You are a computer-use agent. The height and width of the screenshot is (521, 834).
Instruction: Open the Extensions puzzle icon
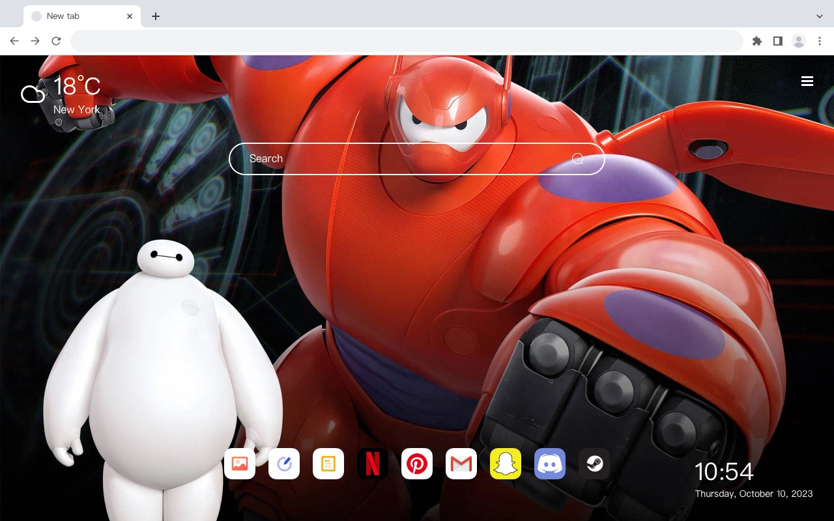click(x=756, y=41)
